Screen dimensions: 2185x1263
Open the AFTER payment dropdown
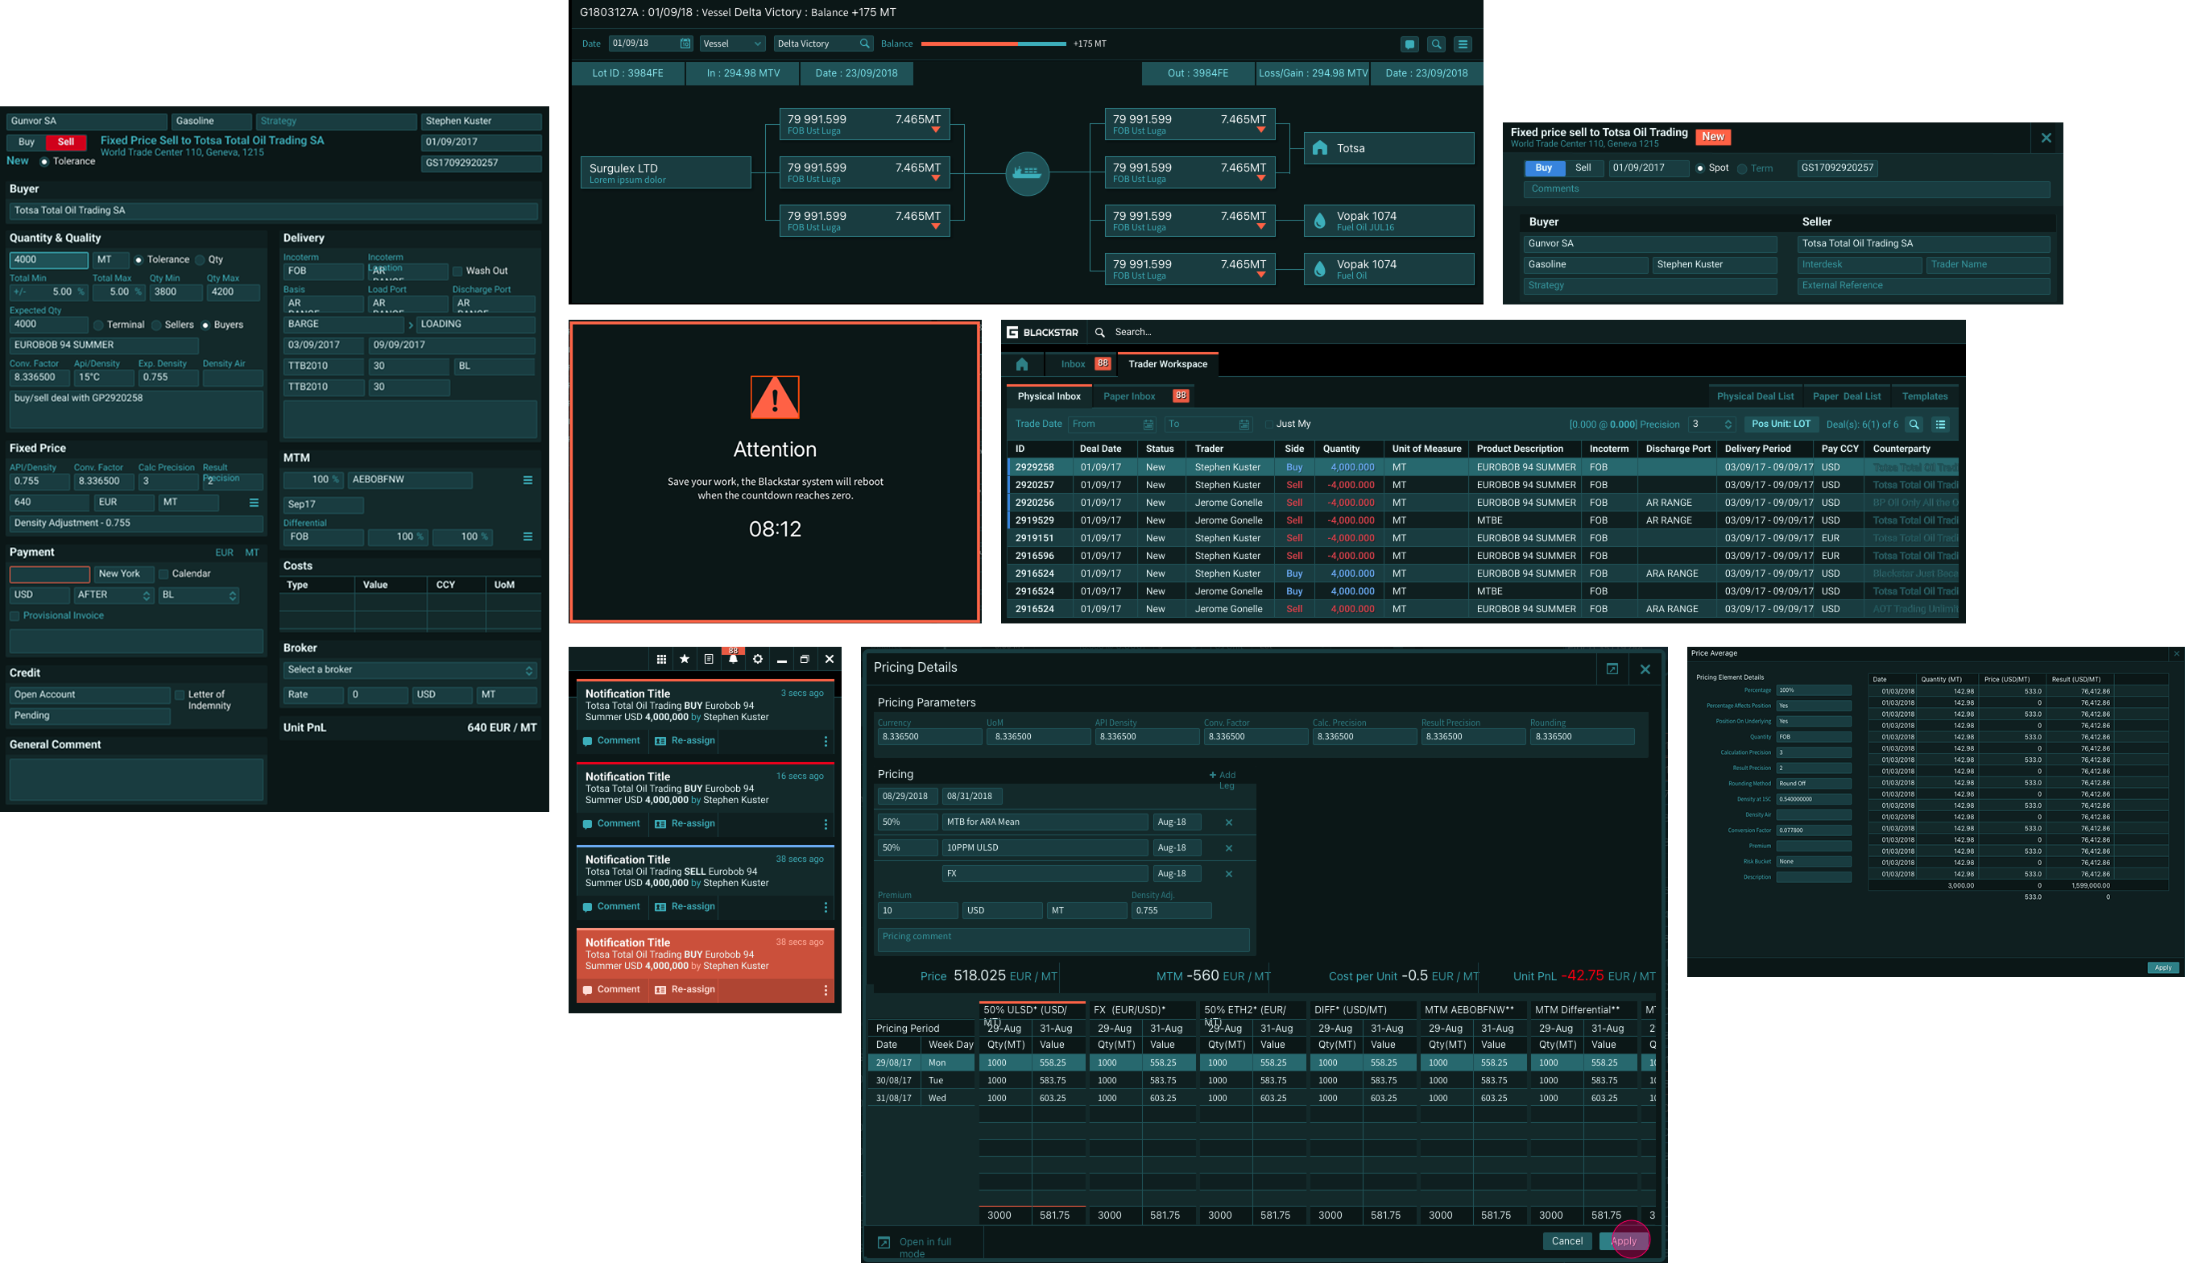114,595
